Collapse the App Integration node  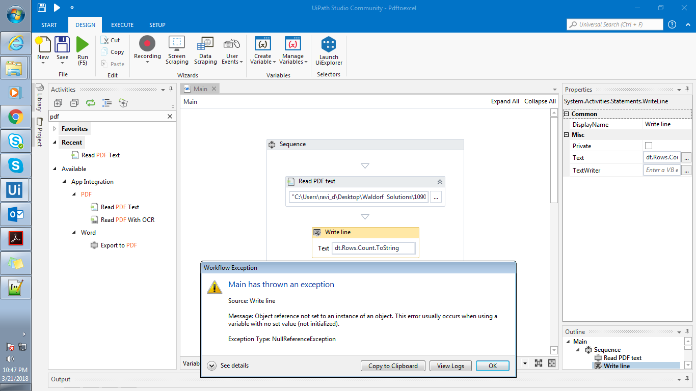click(x=65, y=182)
